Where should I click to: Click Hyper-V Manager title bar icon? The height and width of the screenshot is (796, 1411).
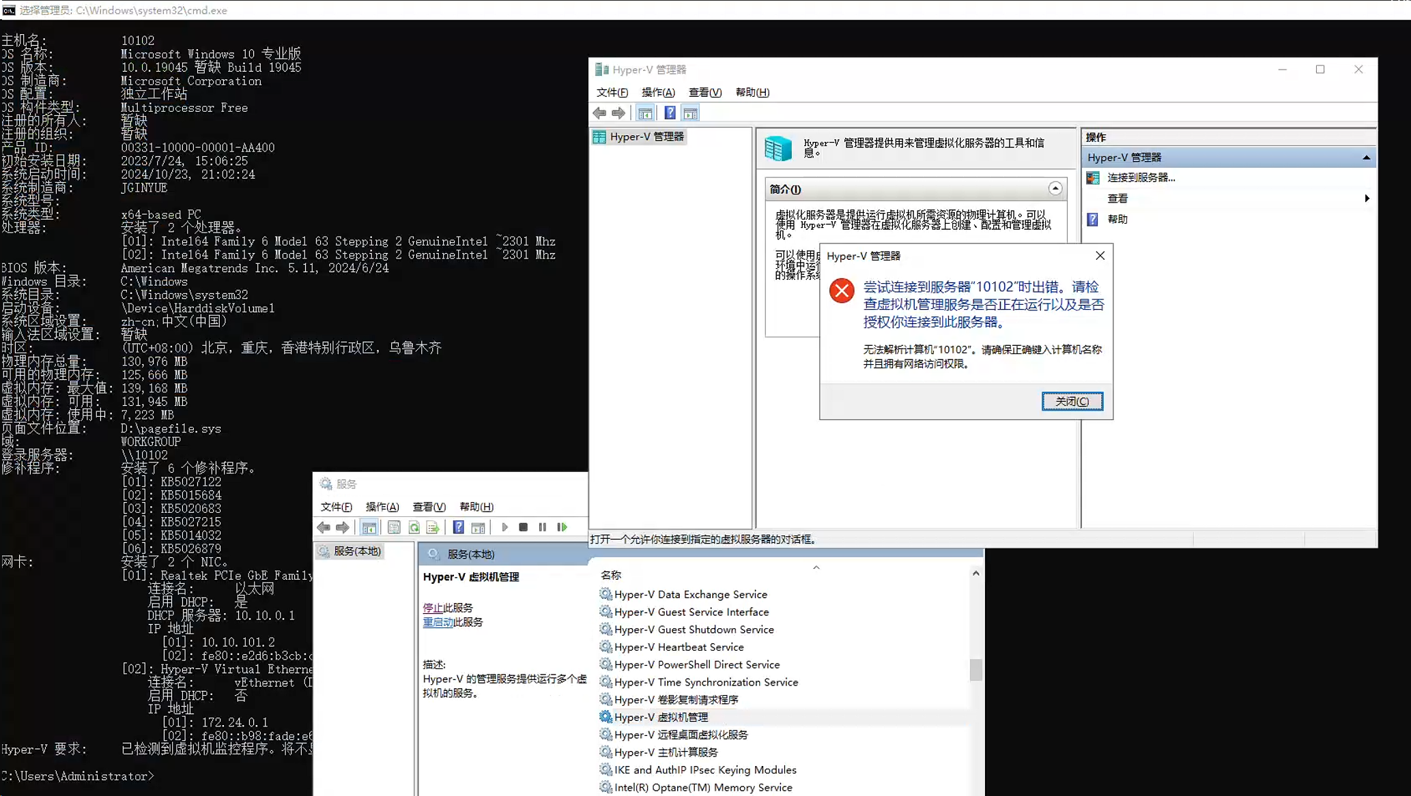coord(601,70)
